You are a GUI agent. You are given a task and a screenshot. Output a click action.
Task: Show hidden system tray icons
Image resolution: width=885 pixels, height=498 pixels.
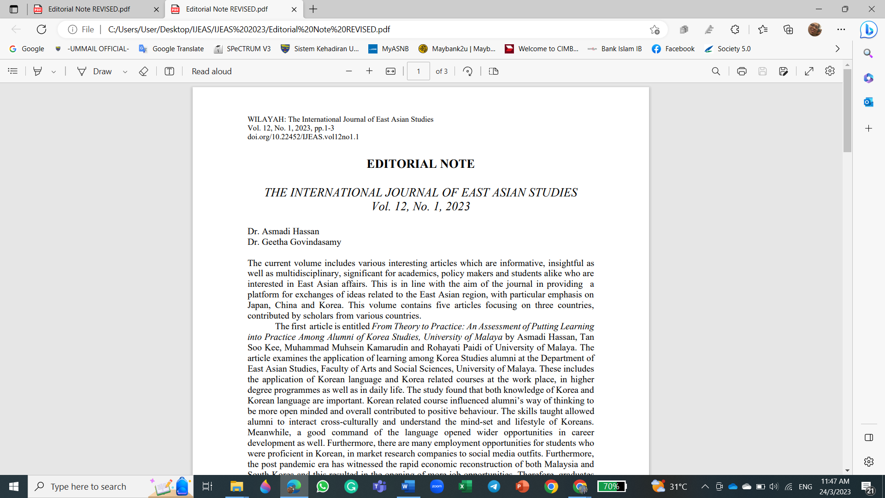point(705,486)
